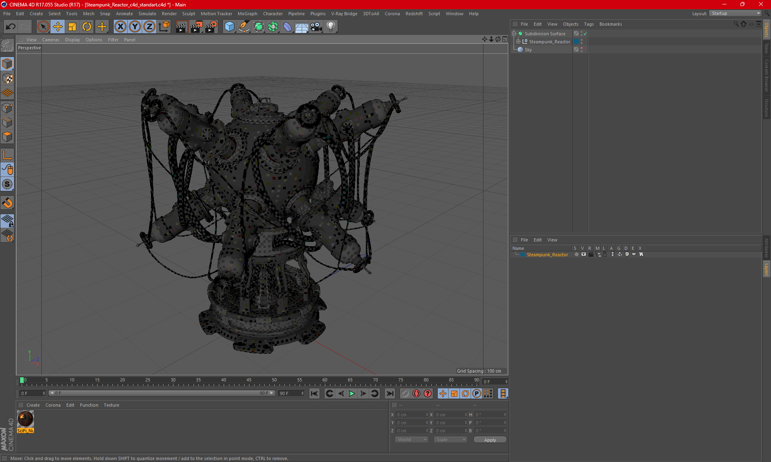The height and width of the screenshot is (462, 771).
Task: Add a Light object
Action: click(331, 27)
